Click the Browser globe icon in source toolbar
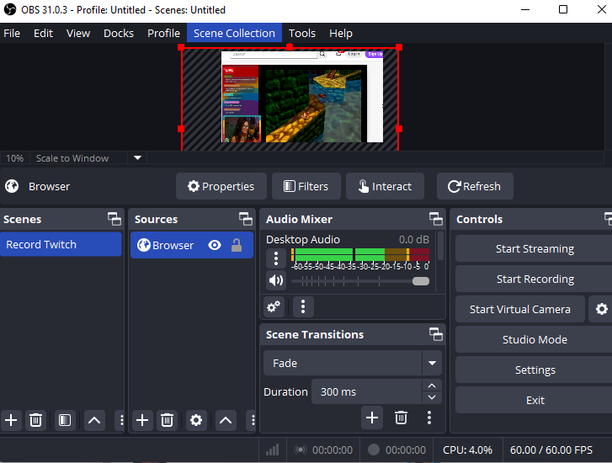612x463 pixels. (x=12, y=186)
